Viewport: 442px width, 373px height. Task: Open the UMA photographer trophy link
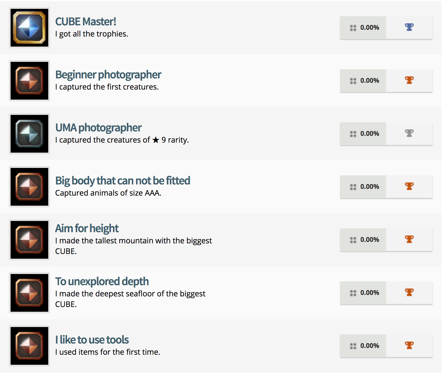98,128
